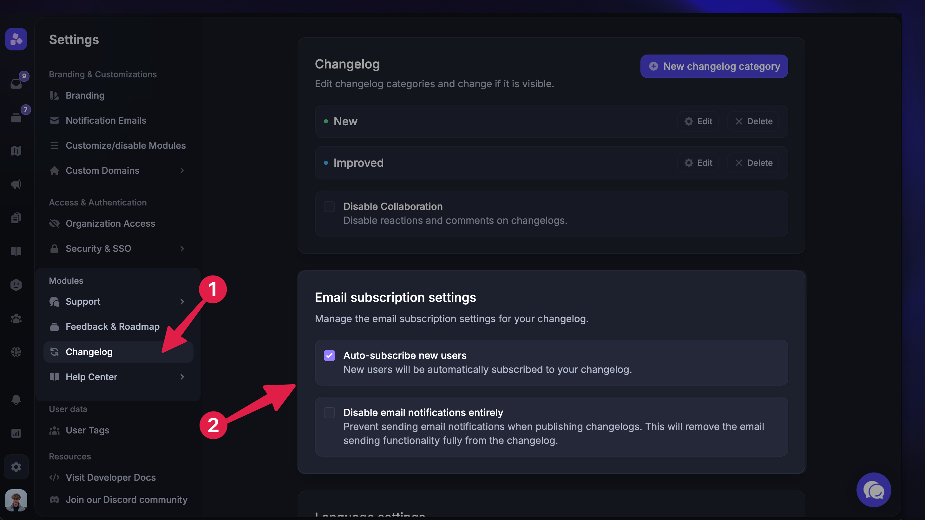Click the Changelog section heading
Viewport: 925px width, 520px height.
click(347, 64)
